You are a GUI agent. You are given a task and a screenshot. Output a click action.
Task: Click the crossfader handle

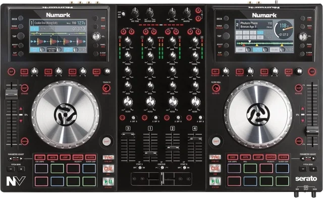pos(162,178)
